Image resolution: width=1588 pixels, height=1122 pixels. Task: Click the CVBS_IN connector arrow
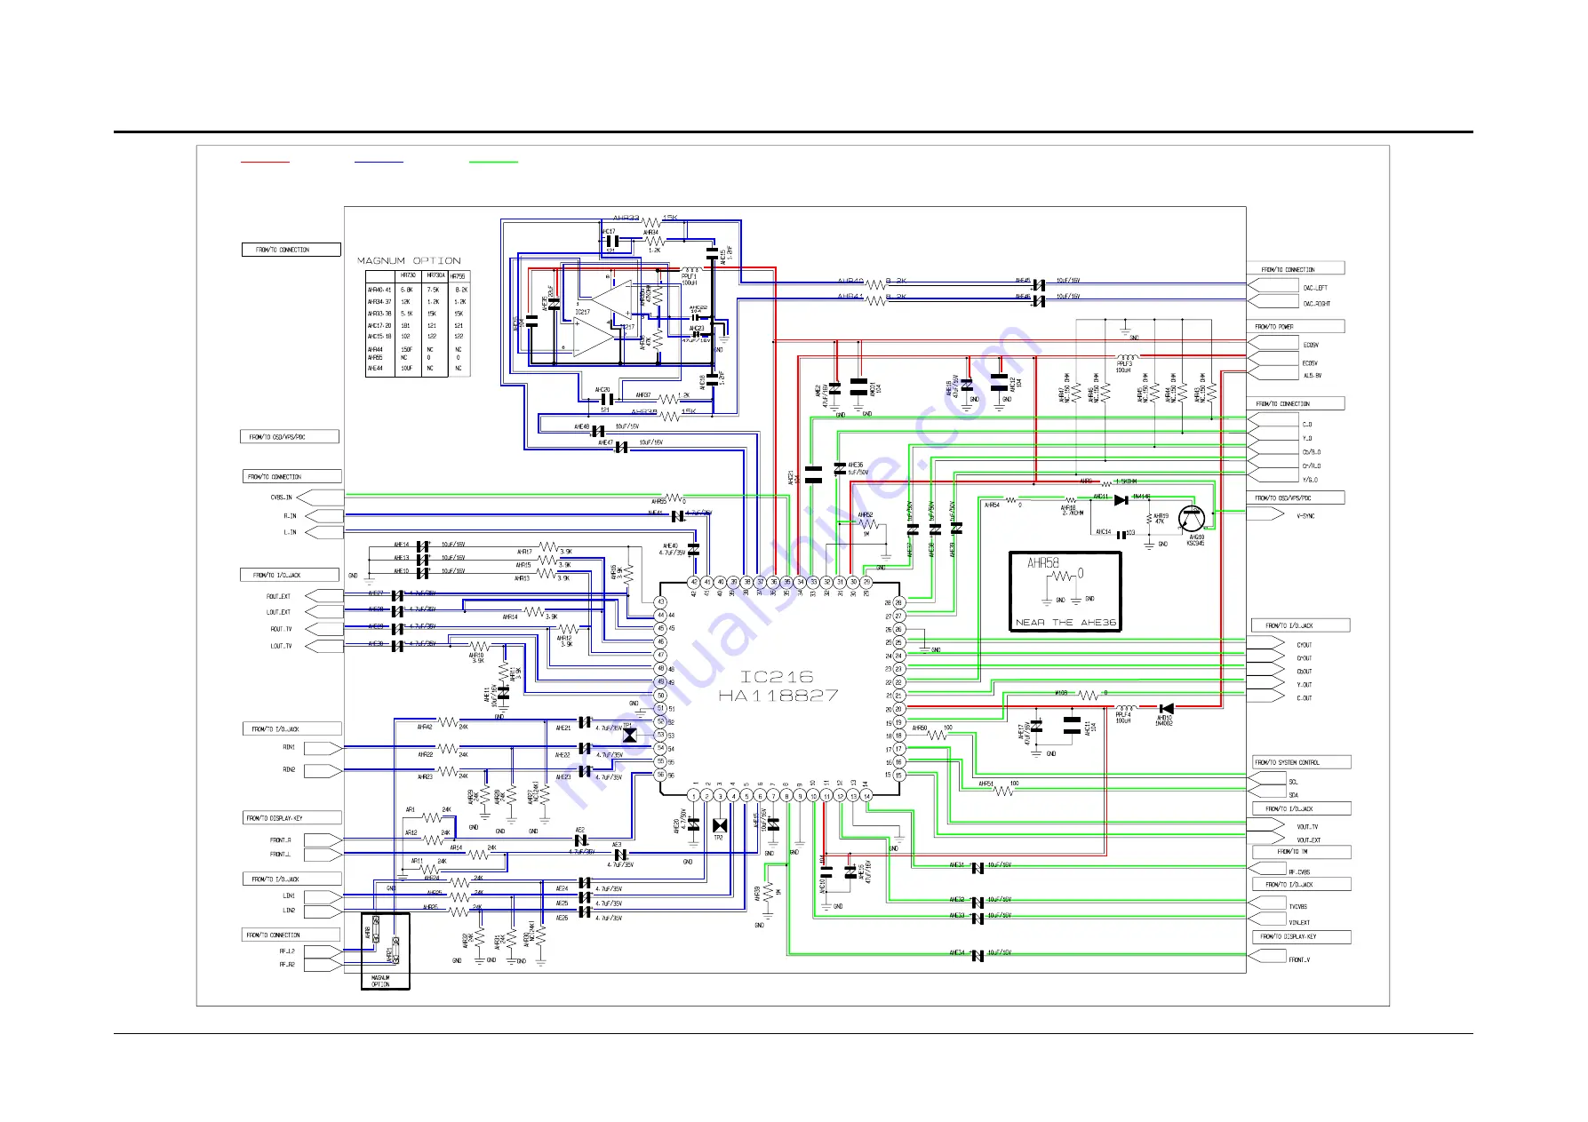[320, 497]
